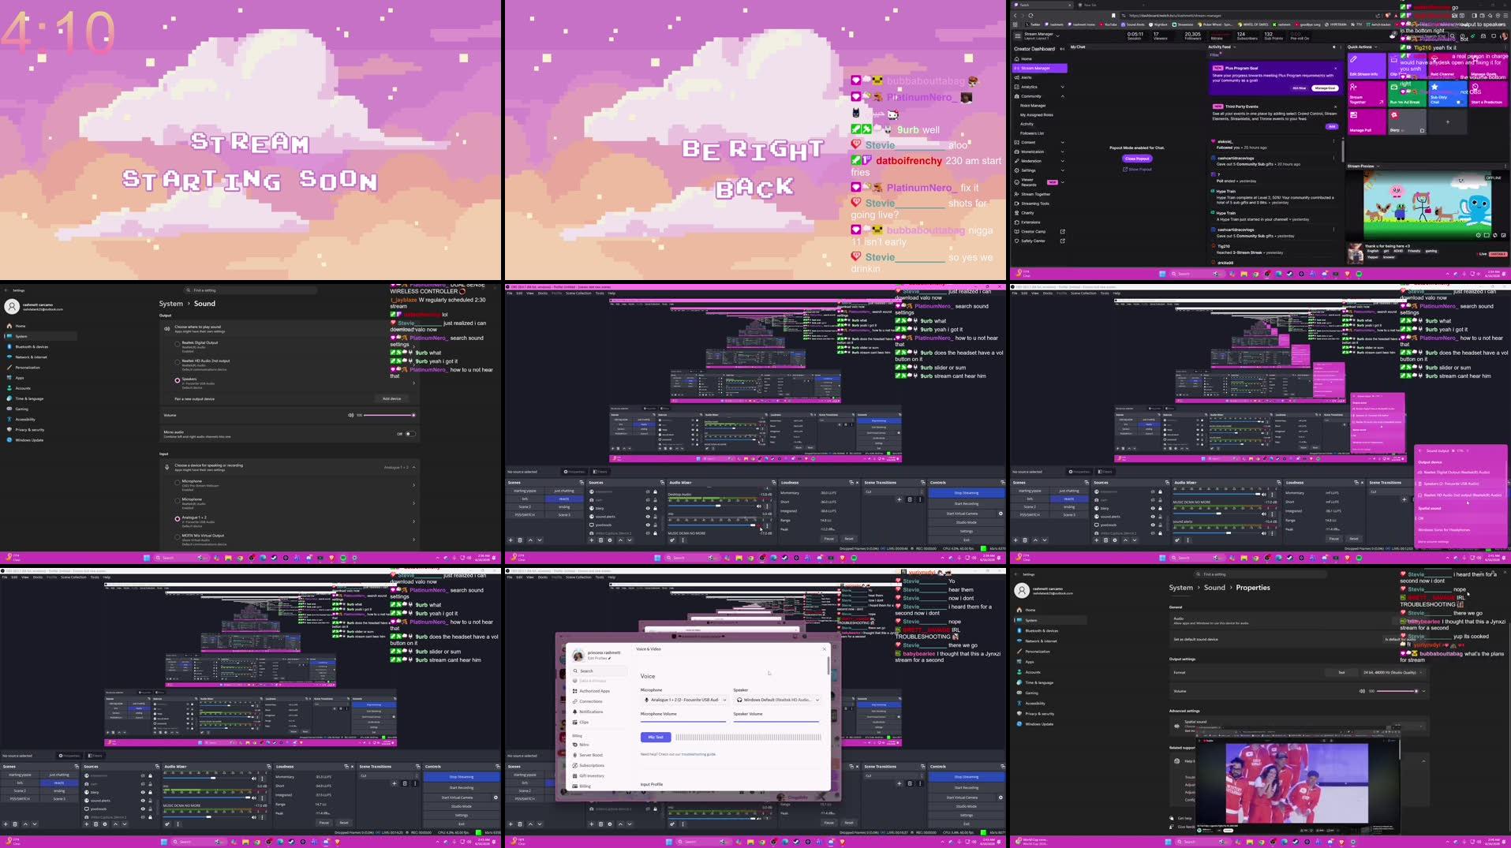Click Manage Goal button
Screen dimensions: 1511x848
click(x=1325, y=88)
